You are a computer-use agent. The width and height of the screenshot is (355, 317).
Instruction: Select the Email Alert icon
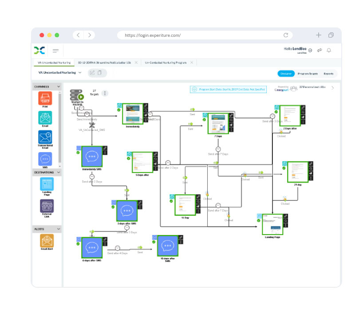(x=47, y=241)
